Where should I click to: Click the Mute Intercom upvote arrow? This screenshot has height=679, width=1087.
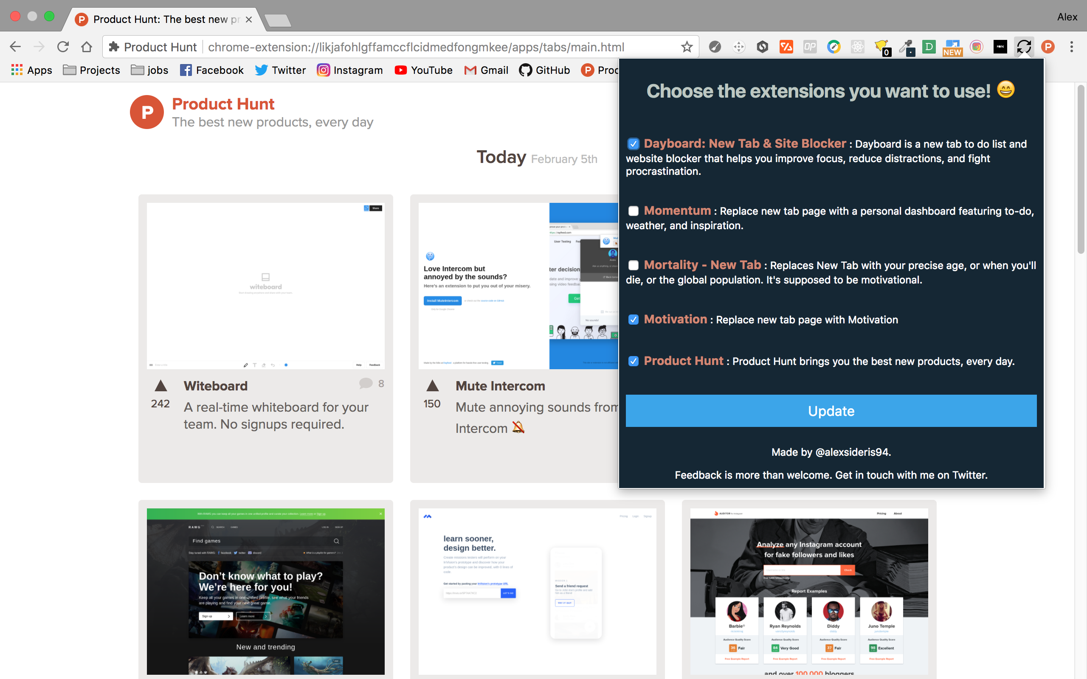pyautogui.click(x=432, y=385)
